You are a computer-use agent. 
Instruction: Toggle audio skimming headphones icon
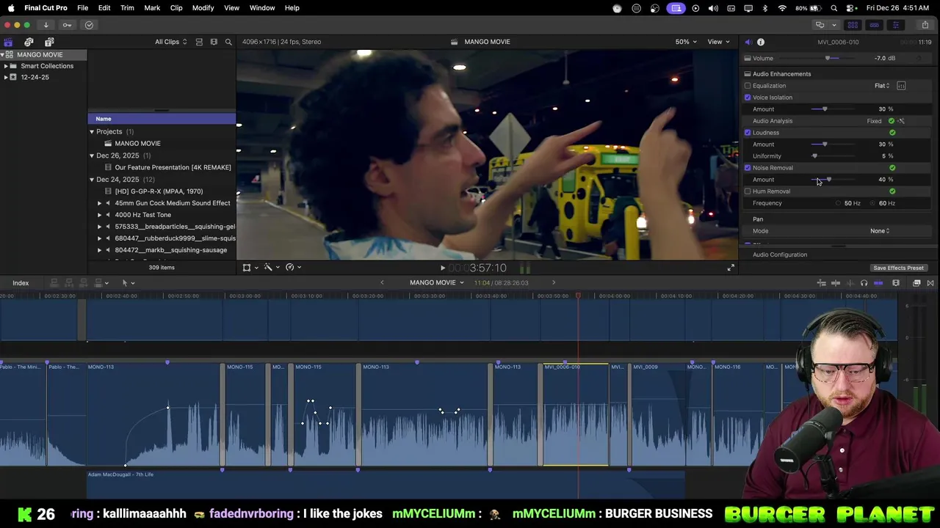(x=864, y=283)
